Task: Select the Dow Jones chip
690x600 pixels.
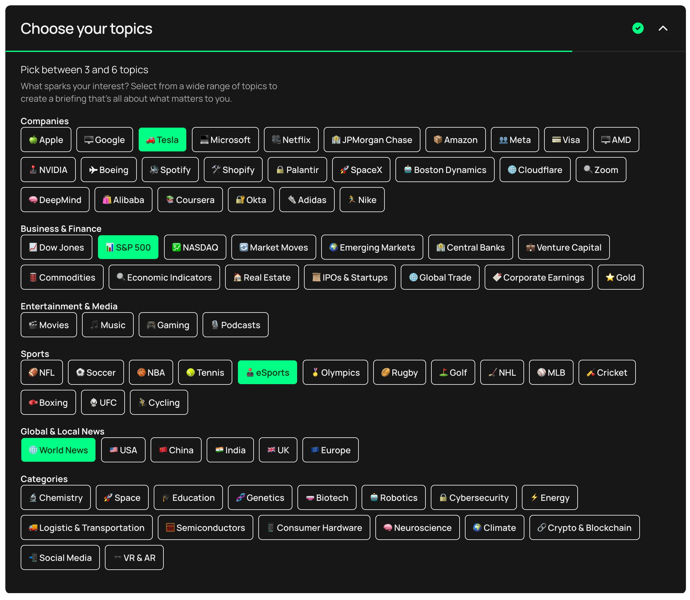Action: [56, 247]
